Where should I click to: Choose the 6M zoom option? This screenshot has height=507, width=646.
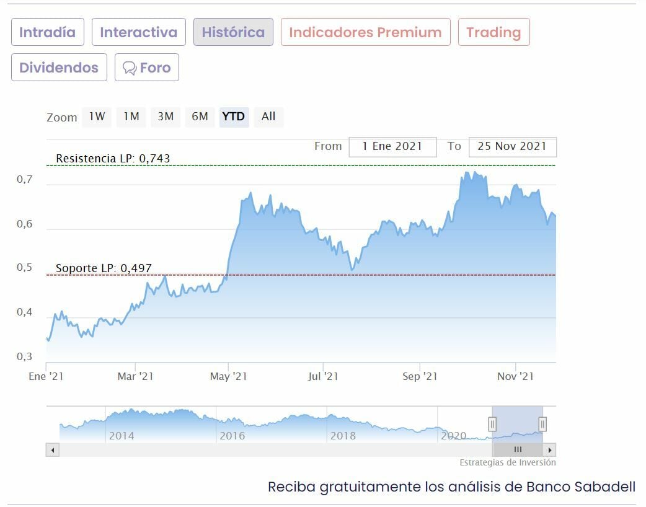tap(200, 117)
